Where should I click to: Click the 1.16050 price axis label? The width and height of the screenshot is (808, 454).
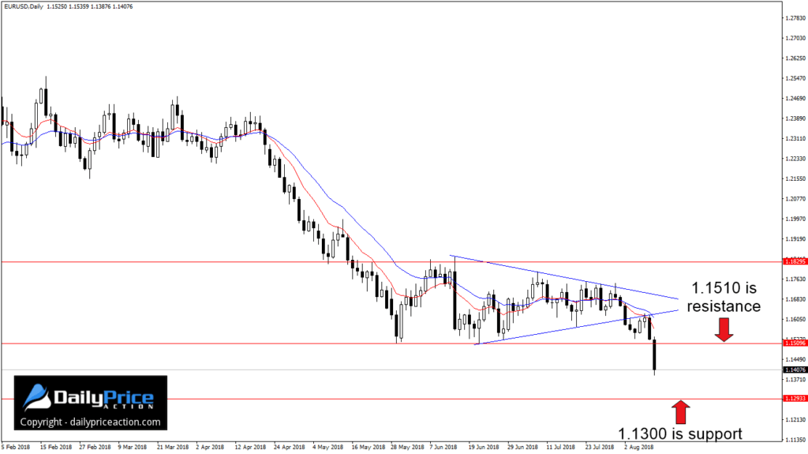click(795, 319)
